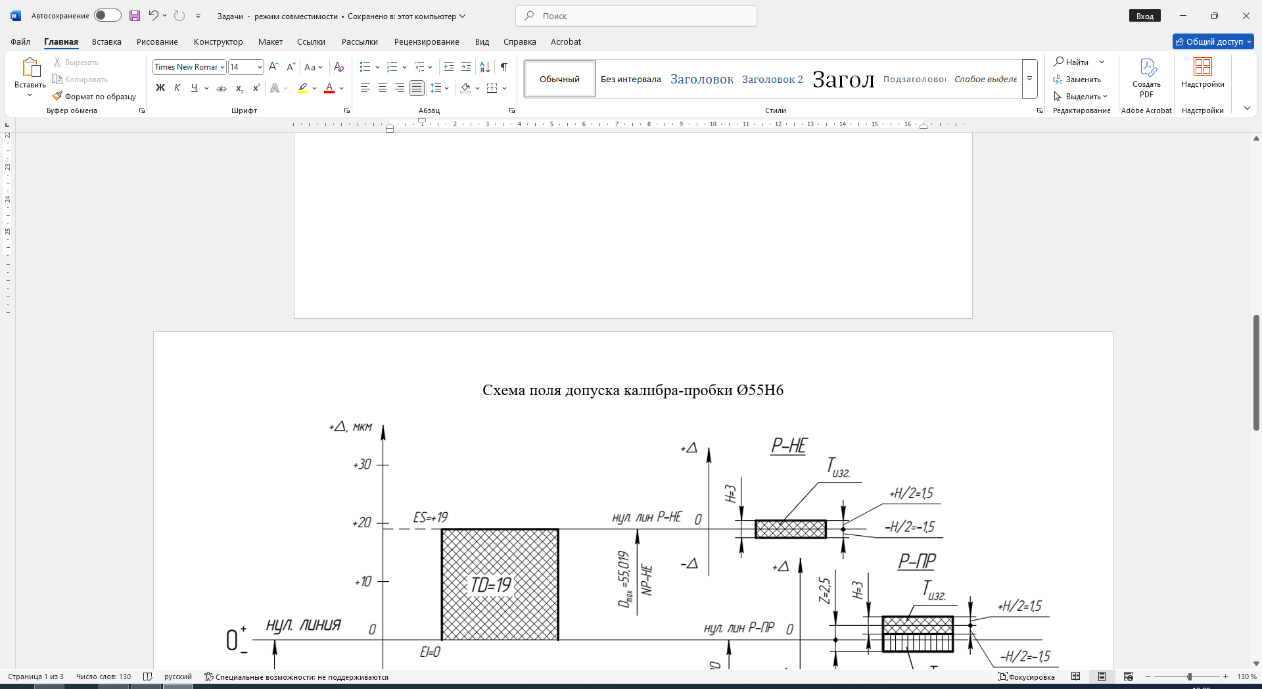Sort the selected text alphabetically
The width and height of the screenshot is (1262, 689).
pyautogui.click(x=485, y=67)
